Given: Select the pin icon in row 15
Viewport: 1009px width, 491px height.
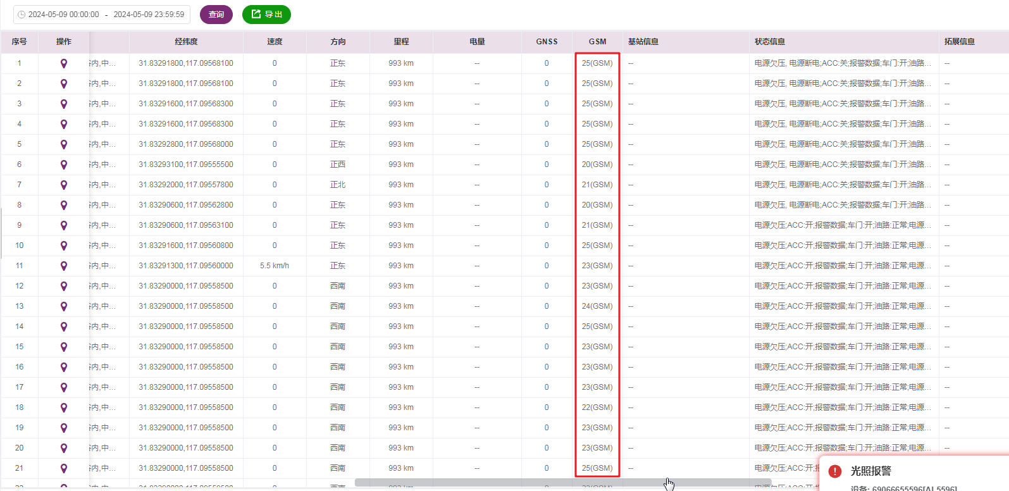Looking at the screenshot, I should (x=64, y=347).
